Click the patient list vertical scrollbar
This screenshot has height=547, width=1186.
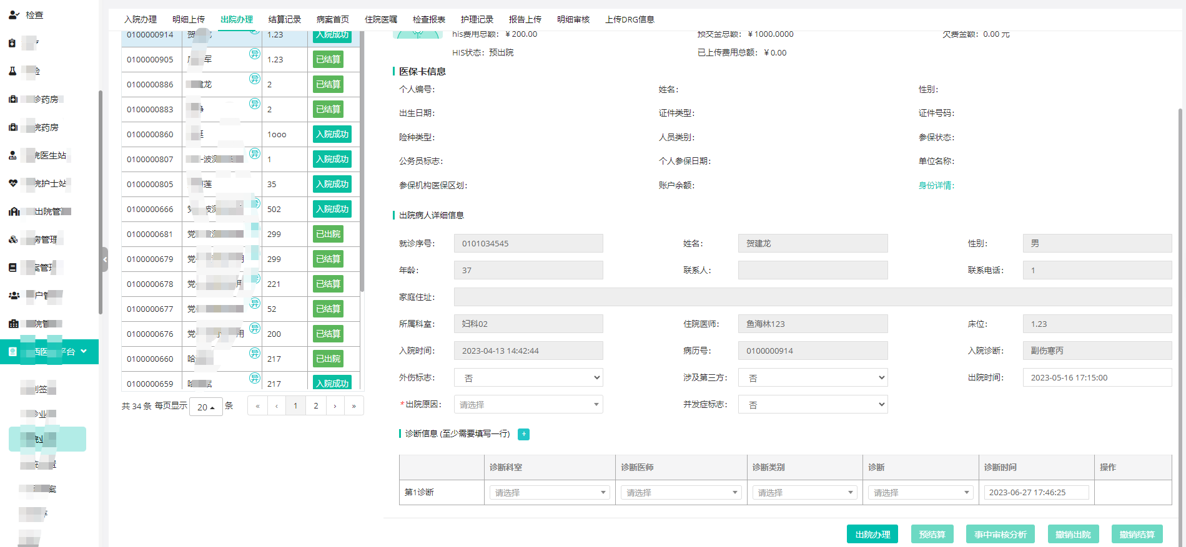click(362, 162)
